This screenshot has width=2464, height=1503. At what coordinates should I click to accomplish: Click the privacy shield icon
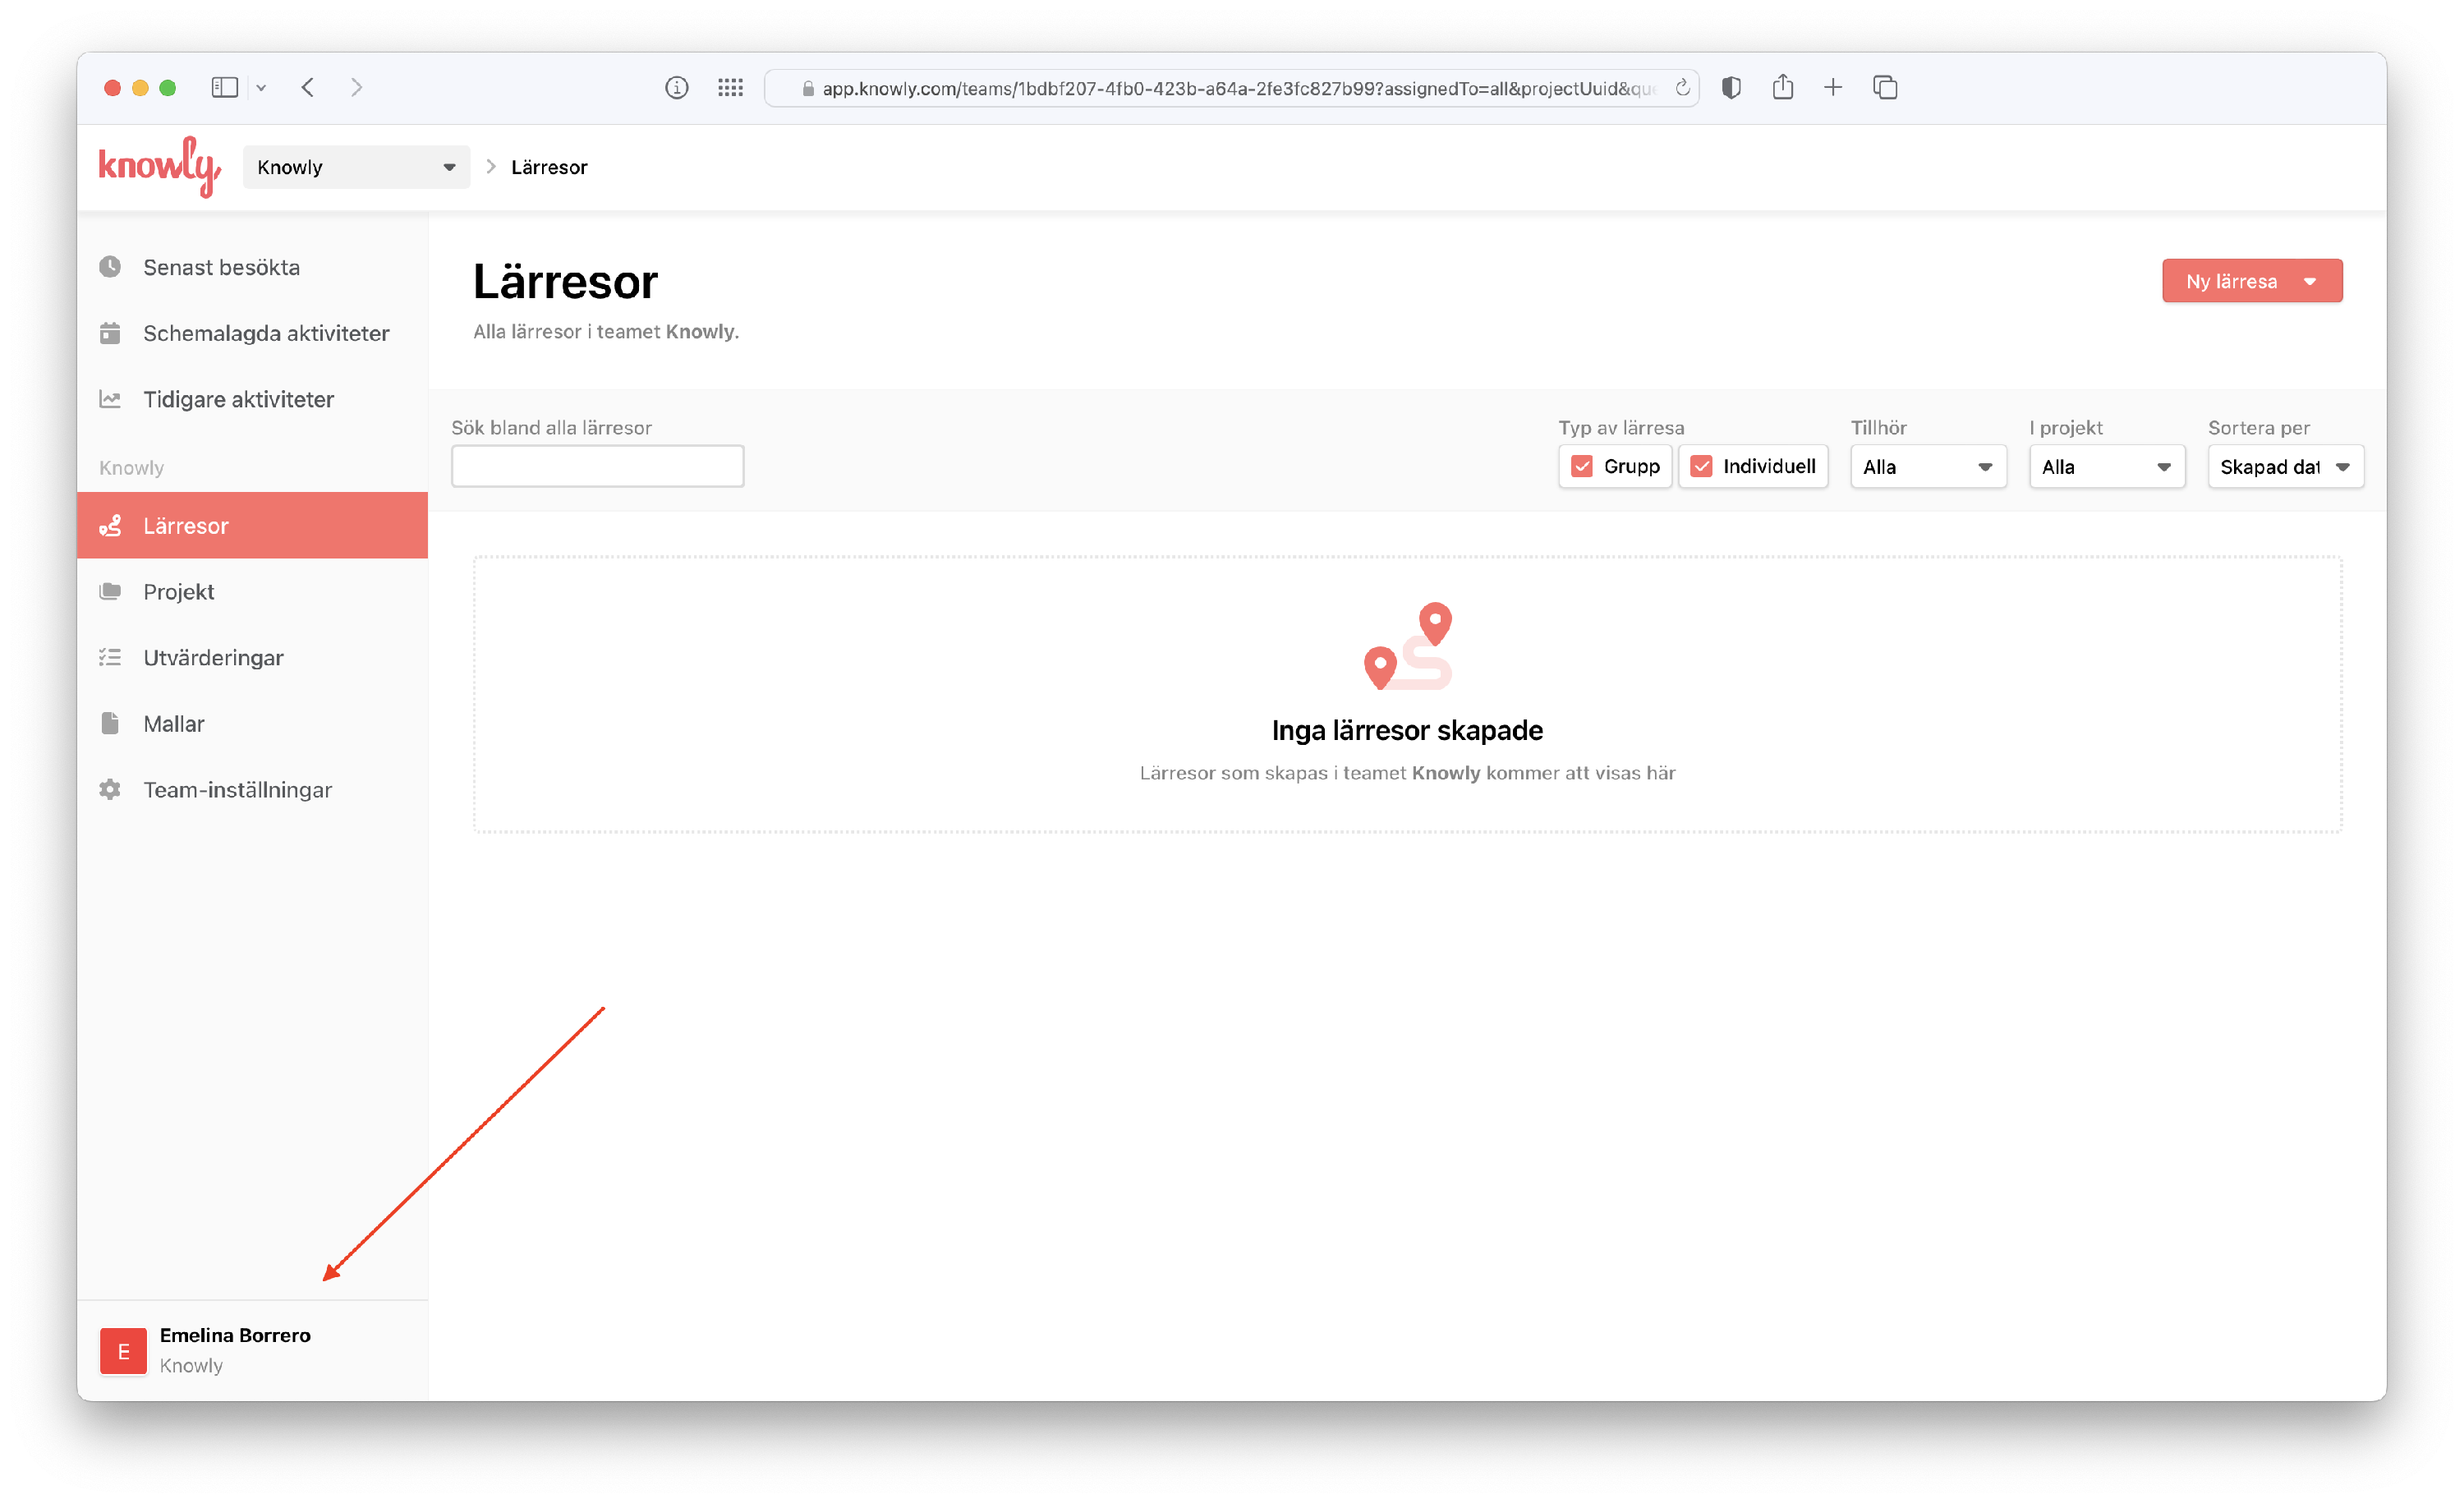1731,88
